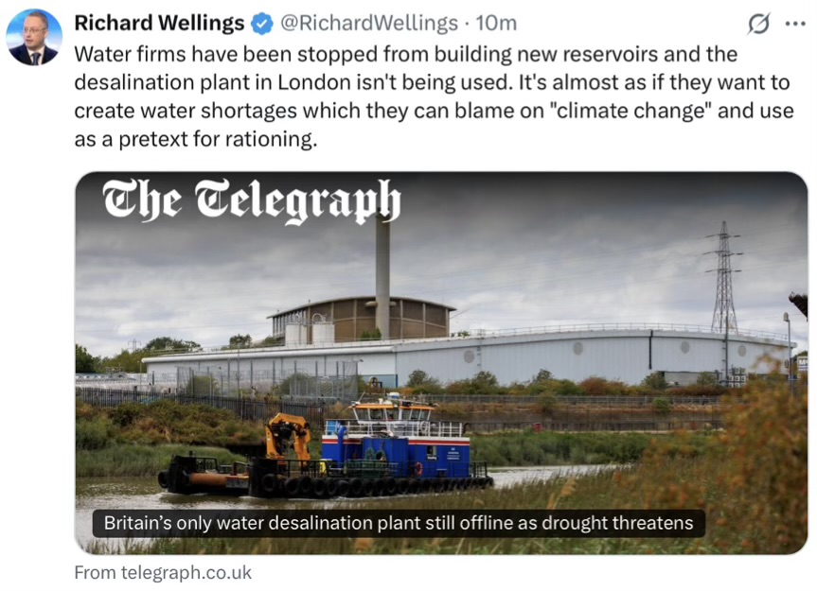817x591 pixels.
Task: Click the long white plant building
Action: point(464,359)
